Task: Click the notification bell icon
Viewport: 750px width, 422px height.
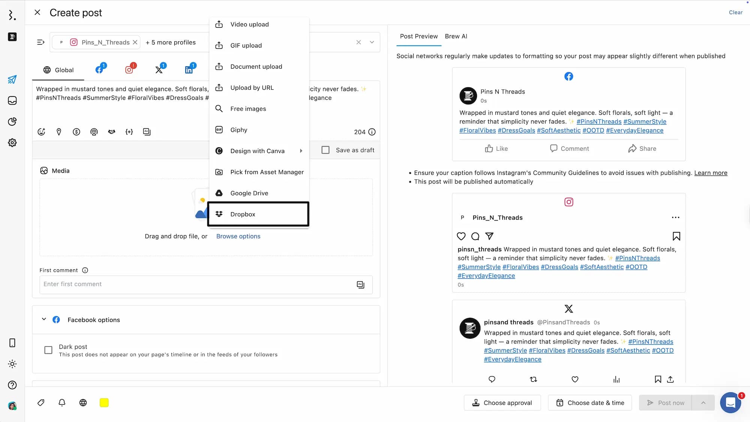Action: pyautogui.click(x=62, y=402)
